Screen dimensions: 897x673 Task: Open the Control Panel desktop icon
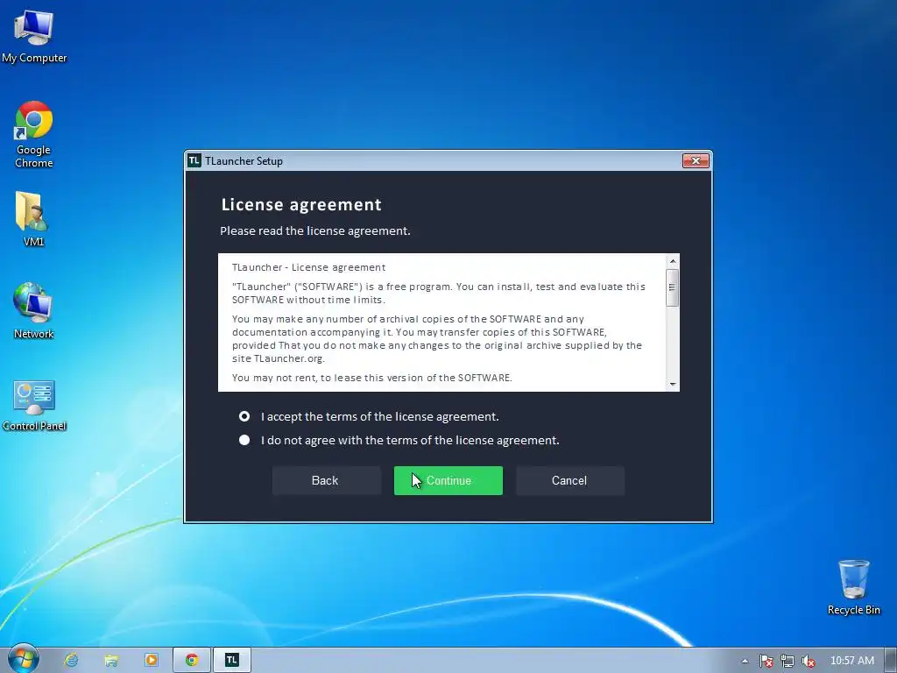pyautogui.click(x=34, y=405)
